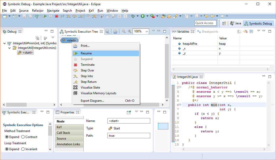Choose Step Into from the context menu
This screenshot has width=276, height=160.
click(x=106, y=76)
